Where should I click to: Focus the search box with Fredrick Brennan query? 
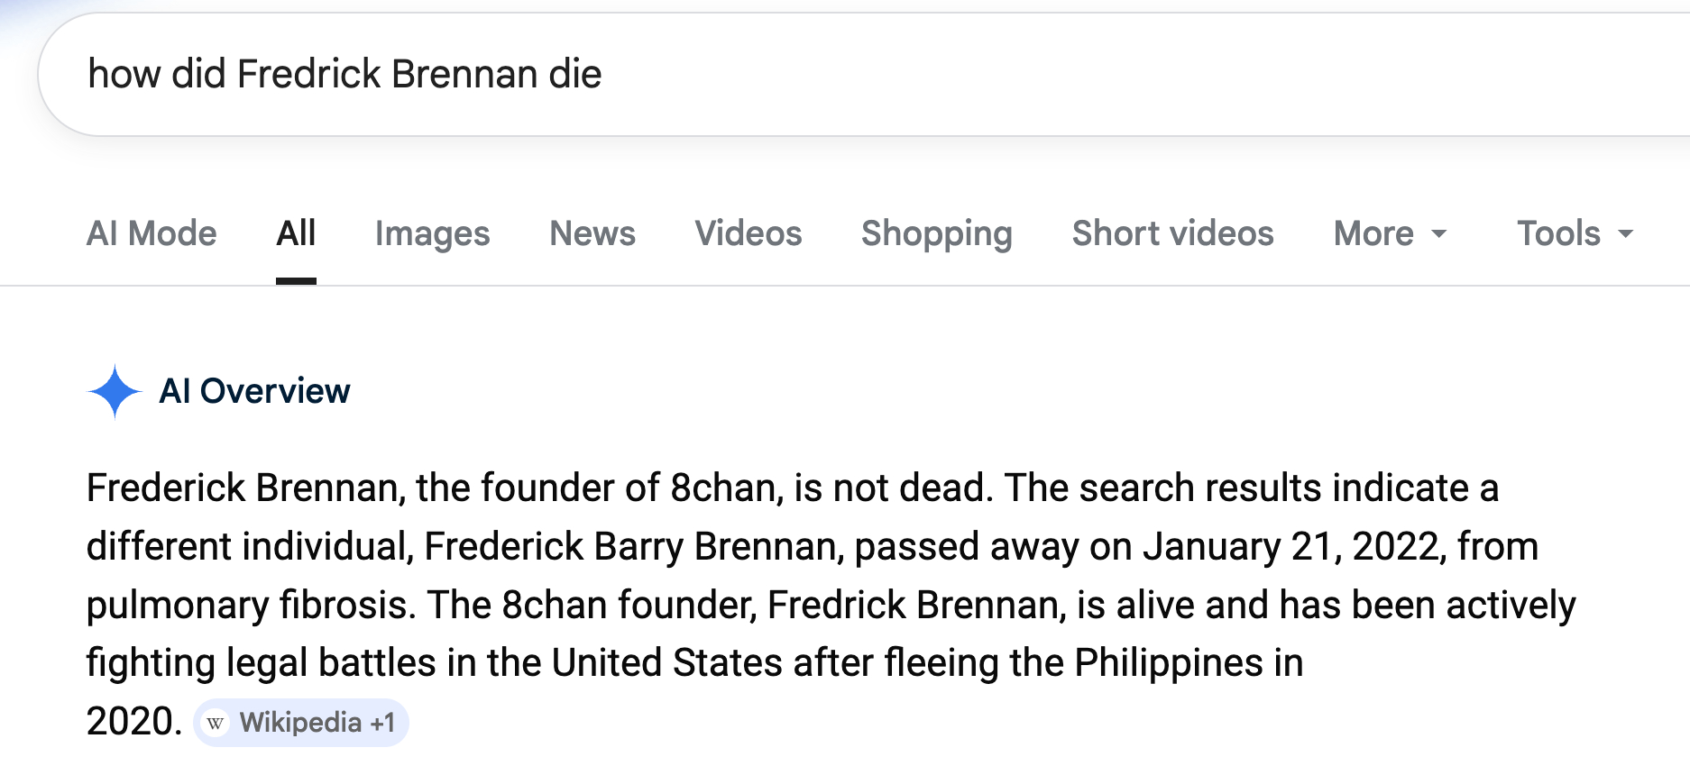[x=812, y=74]
